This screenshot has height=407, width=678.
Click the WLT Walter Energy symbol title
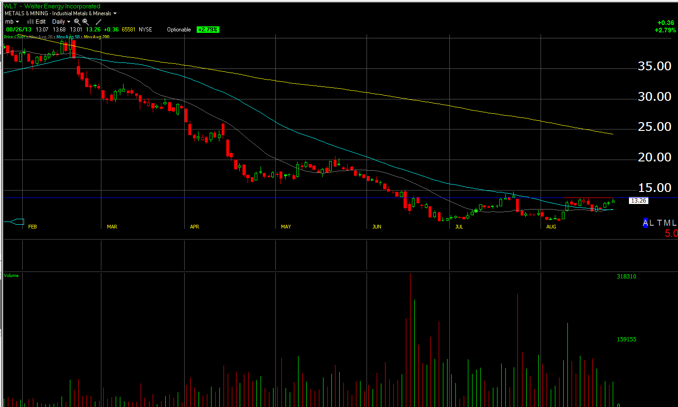pos(52,6)
